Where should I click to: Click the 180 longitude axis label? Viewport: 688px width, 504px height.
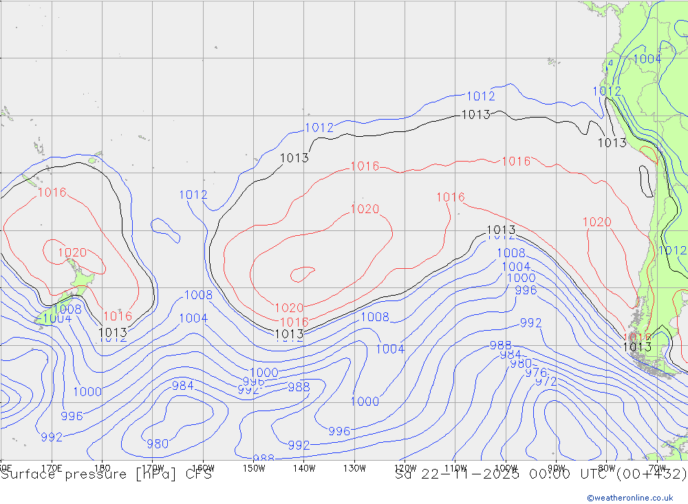point(103,468)
